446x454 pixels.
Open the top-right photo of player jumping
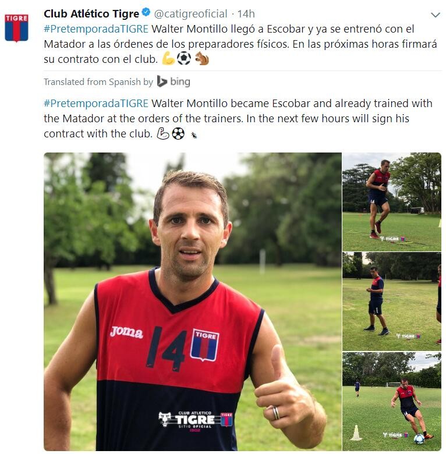coord(392,202)
